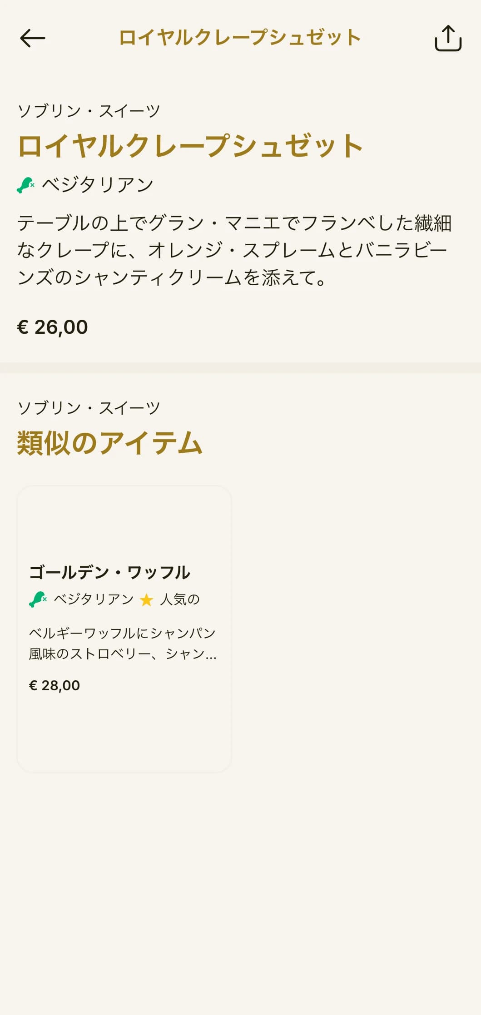The width and height of the screenshot is (481, 1015).
Task: Tap the 人気の label in waffle card
Action: 180,599
